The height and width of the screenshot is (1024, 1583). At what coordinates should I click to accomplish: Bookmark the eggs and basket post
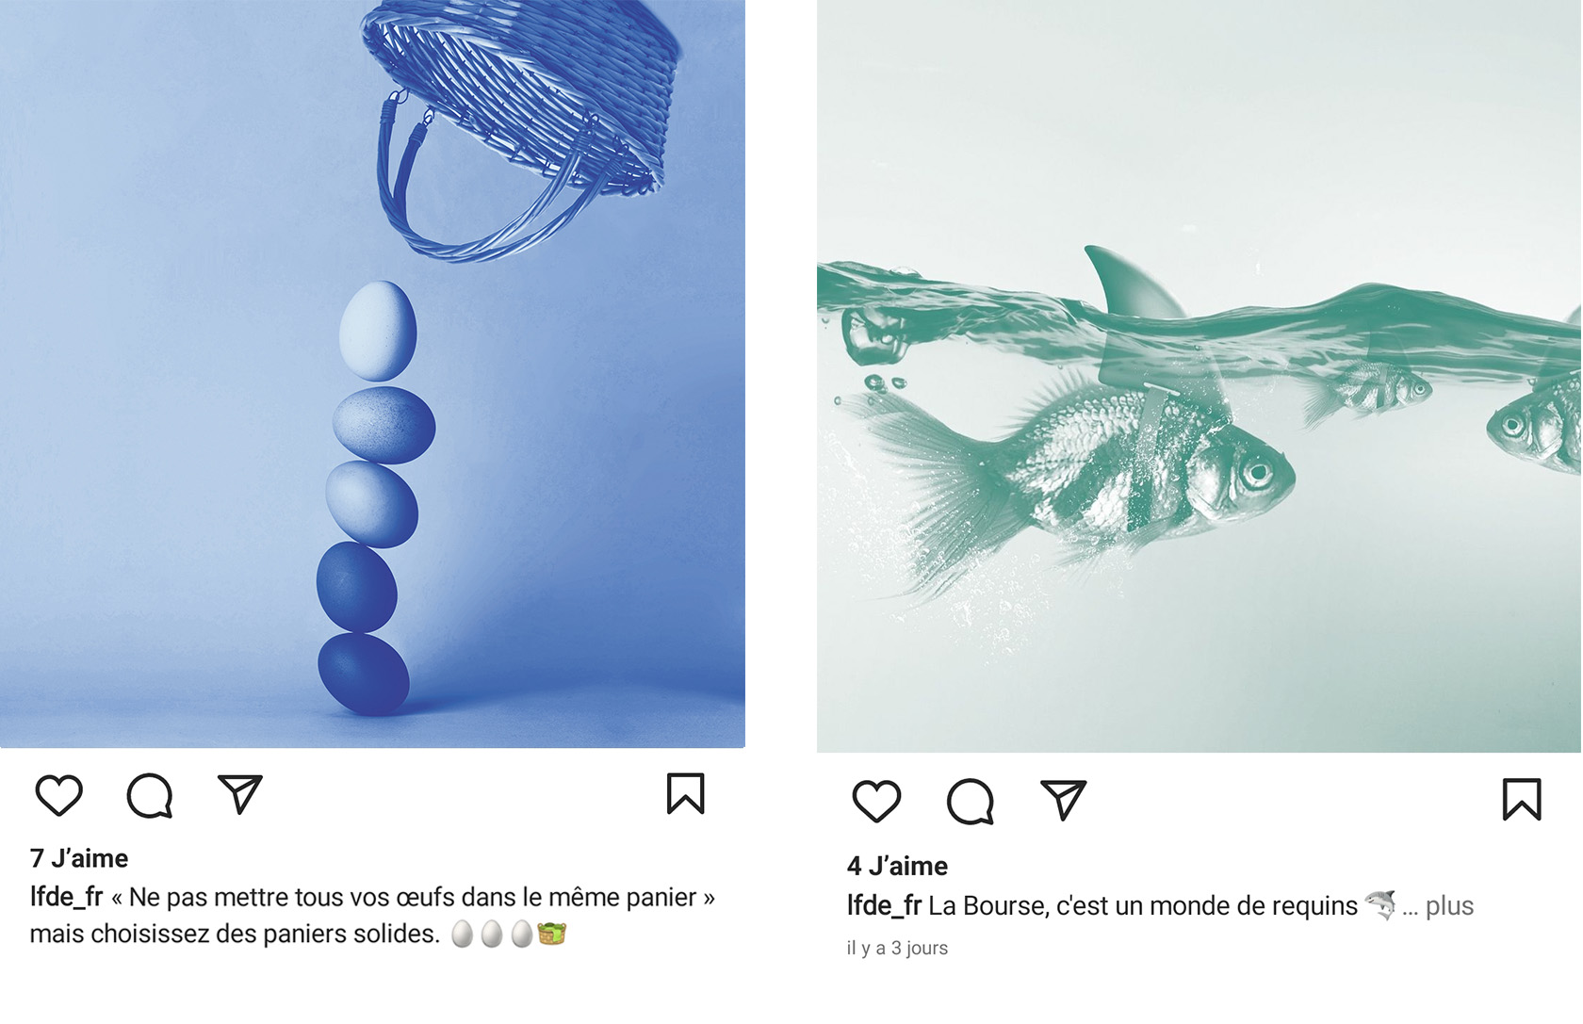coord(686,793)
